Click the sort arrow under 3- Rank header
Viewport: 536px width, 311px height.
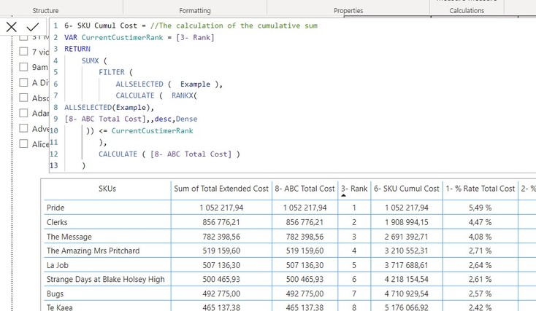pos(343,195)
